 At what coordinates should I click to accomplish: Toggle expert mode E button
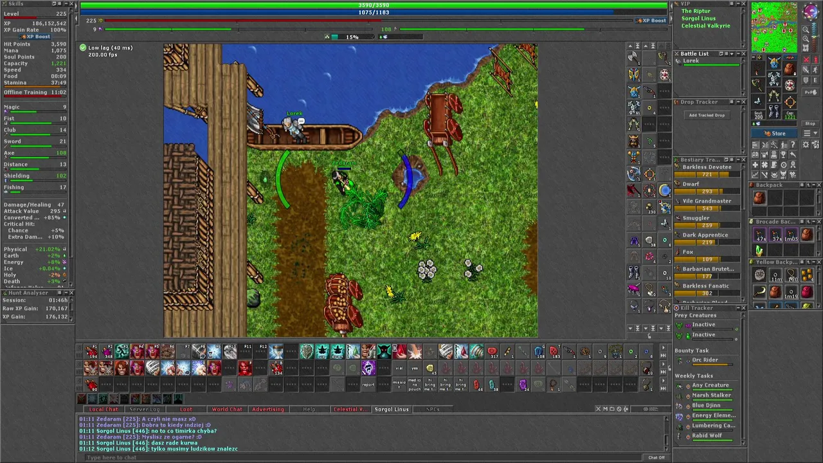pyautogui.click(x=815, y=80)
